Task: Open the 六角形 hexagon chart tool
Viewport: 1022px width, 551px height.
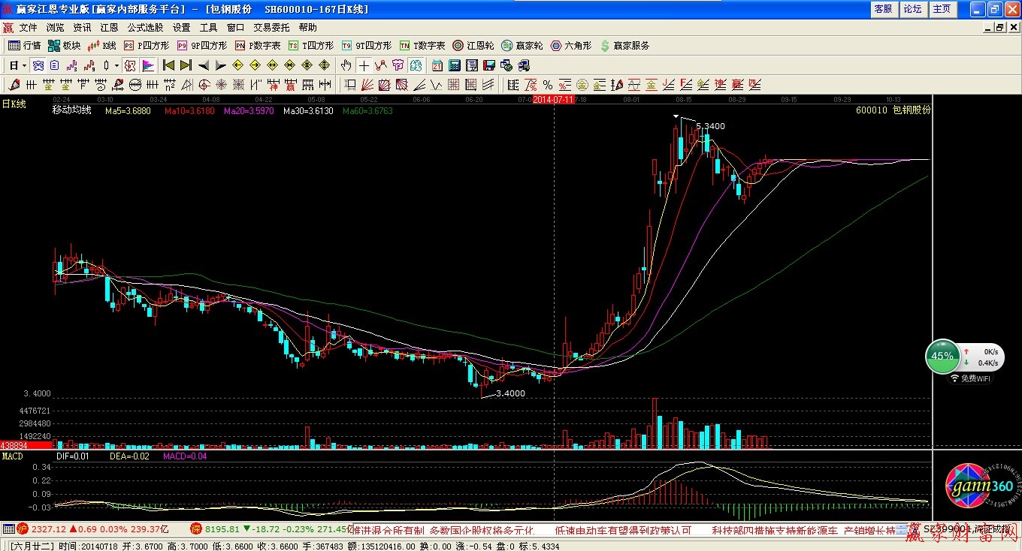Action: (570, 46)
